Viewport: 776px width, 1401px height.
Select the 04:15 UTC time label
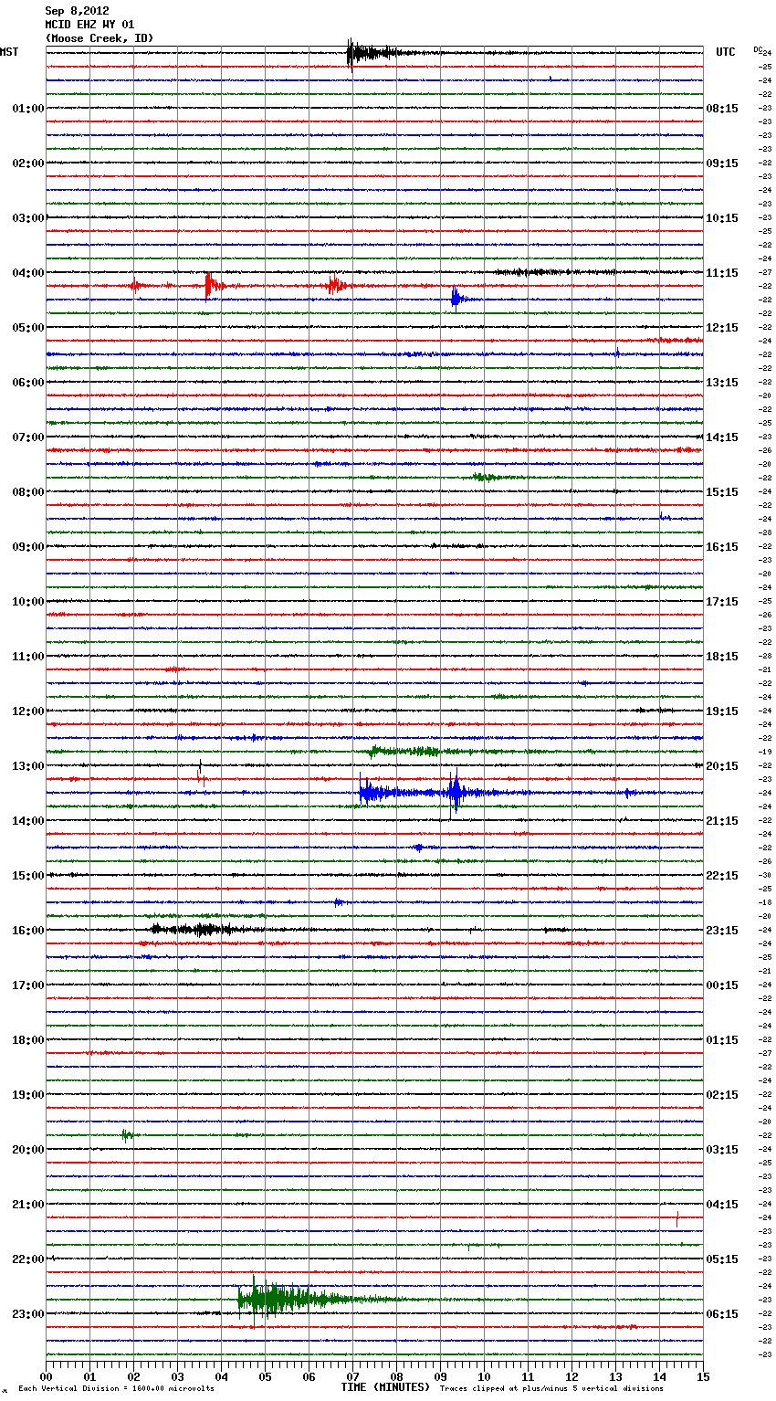(x=722, y=1205)
